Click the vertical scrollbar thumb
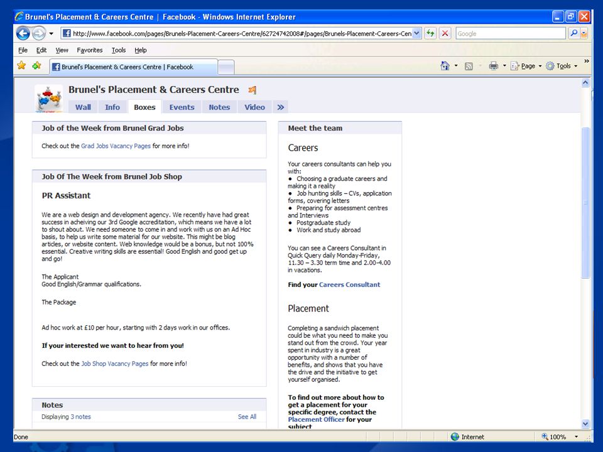603x452 pixels. [x=585, y=203]
